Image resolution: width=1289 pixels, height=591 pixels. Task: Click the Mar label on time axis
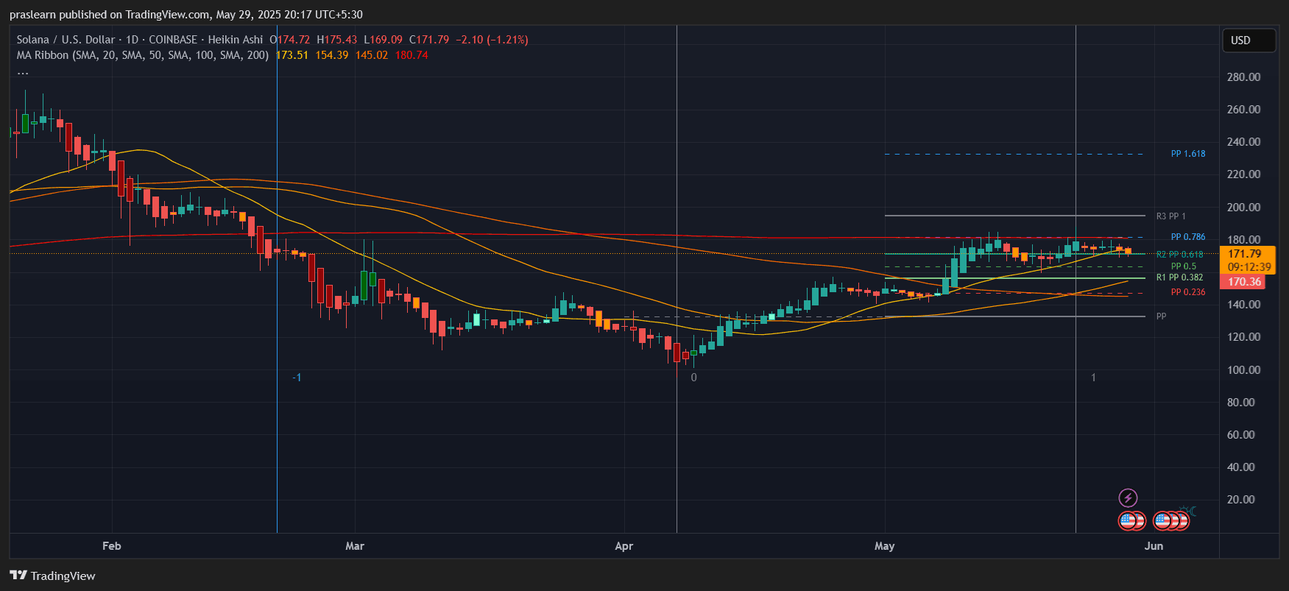(355, 546)
